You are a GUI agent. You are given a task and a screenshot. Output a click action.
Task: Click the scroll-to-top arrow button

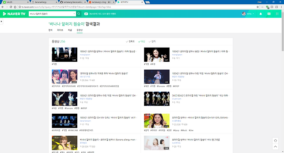[275, 146]
